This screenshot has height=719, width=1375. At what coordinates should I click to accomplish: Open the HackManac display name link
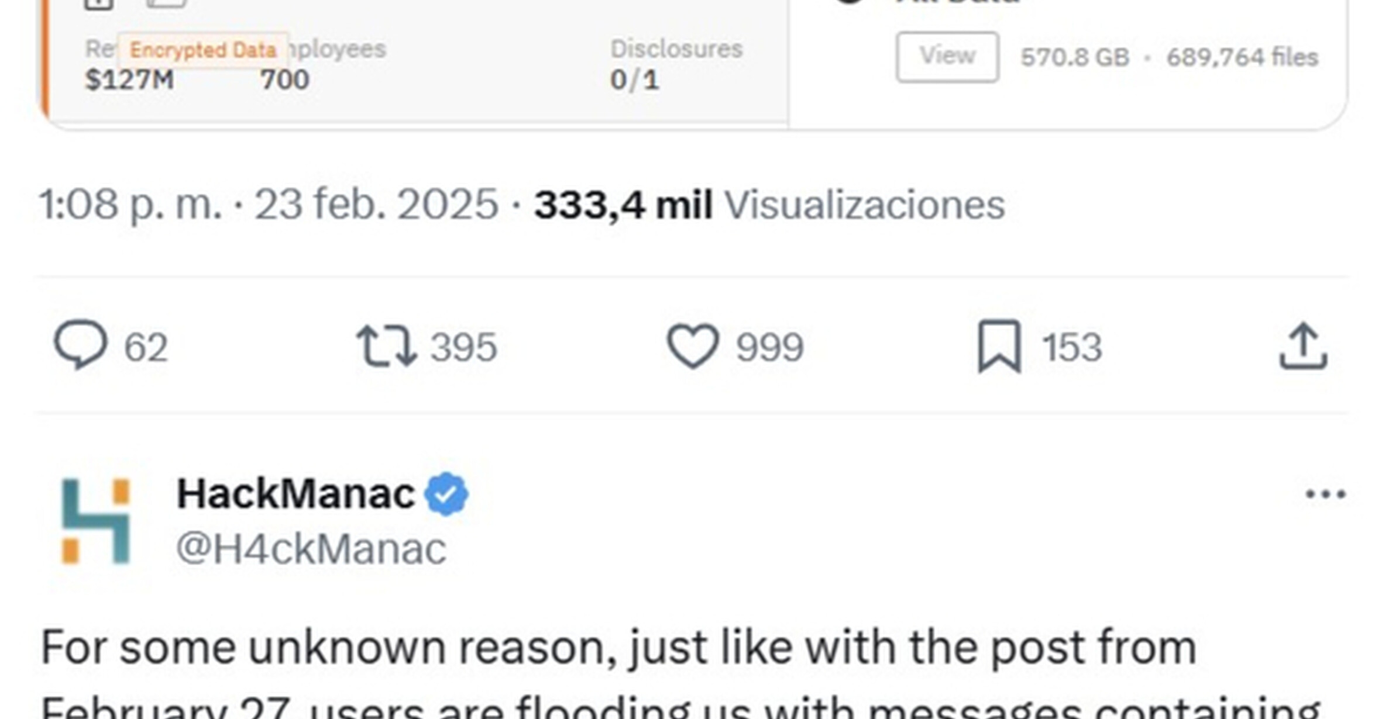[x=295, y=495]
